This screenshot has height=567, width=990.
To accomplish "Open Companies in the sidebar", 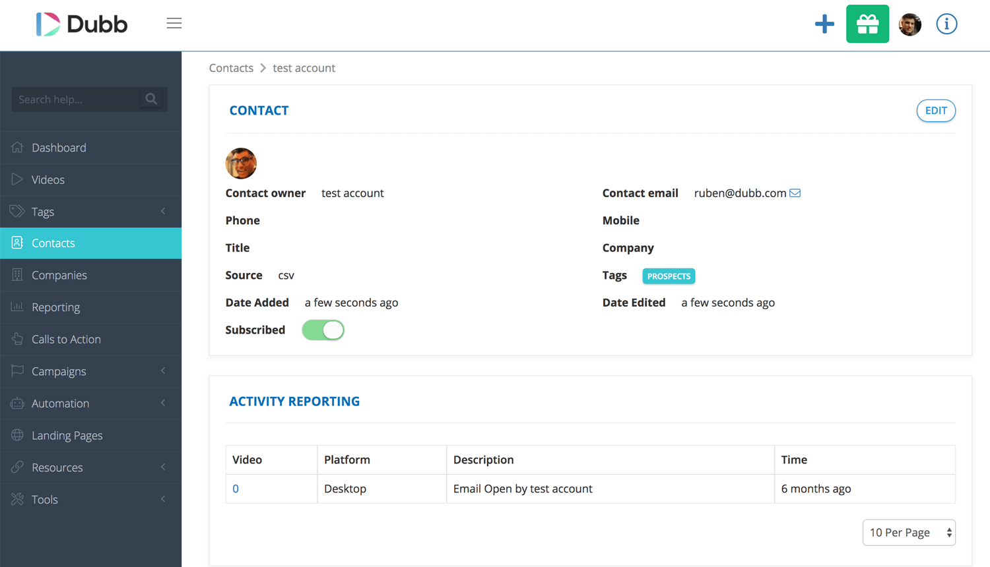I will click(x=90, y=275).
